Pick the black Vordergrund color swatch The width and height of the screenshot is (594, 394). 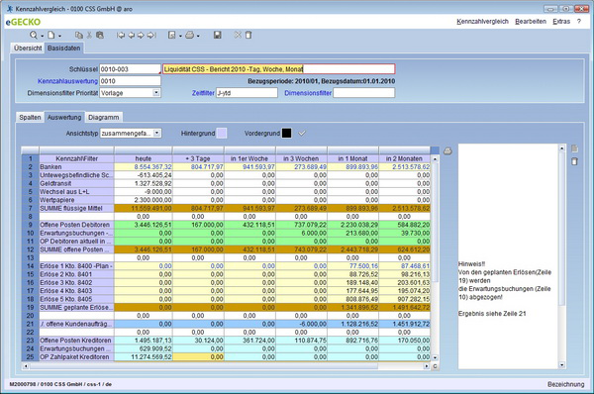point(287,133)
